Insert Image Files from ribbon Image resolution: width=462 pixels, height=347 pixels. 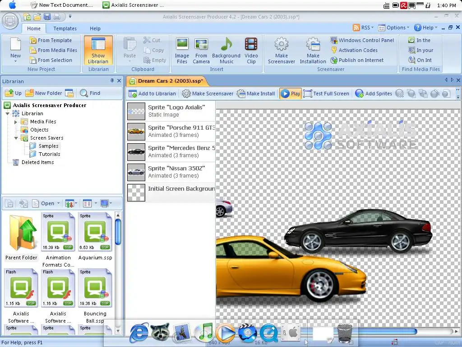click(x=182, y=51)
